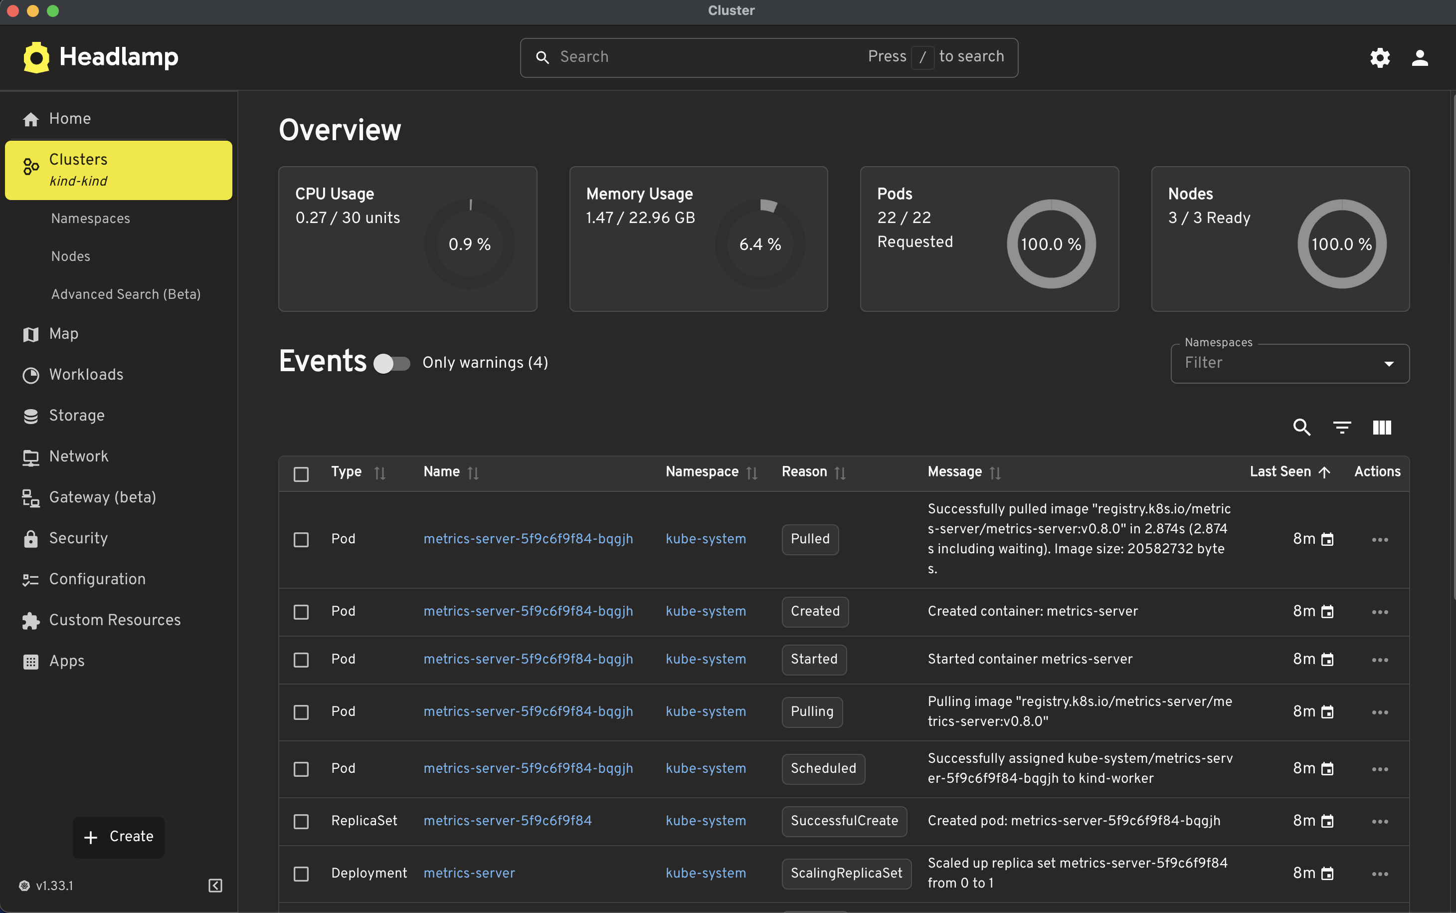Select checkbox for the Deployment event row
The width and height of the screenshot is (1456, 913).
point(301,874)
